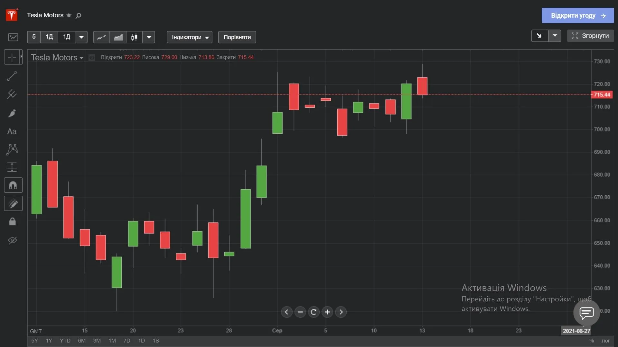Zoom out chart with the minus button
The image size is (618, 347).
tap(300, 312)
